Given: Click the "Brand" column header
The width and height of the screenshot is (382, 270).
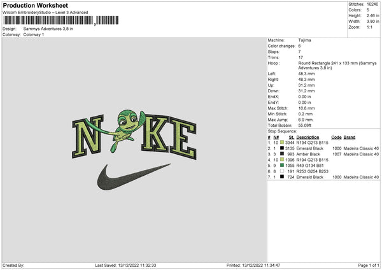Looking at the screenshot, I should tap(350, 137).
